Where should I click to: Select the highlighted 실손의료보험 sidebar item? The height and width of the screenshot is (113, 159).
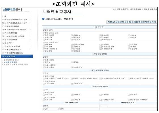click(17, 56)
